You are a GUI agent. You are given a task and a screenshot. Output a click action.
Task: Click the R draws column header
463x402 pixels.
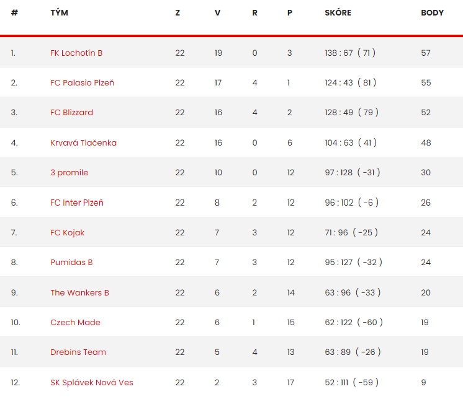[x=254, y=12]
